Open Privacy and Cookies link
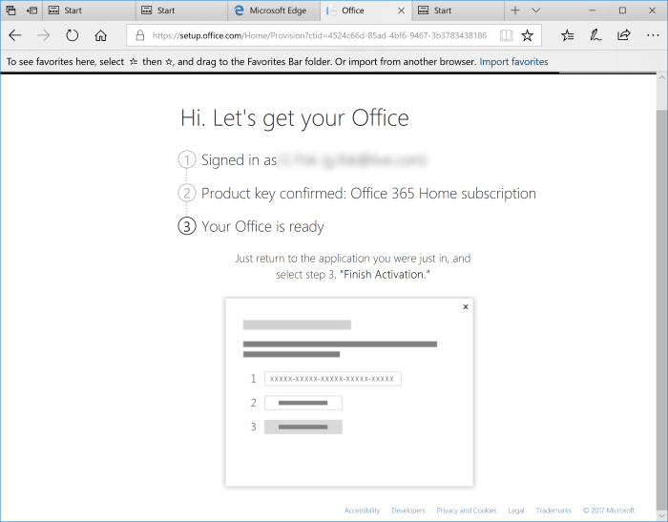This screenshot has width=668, height=522. [466, 510]
